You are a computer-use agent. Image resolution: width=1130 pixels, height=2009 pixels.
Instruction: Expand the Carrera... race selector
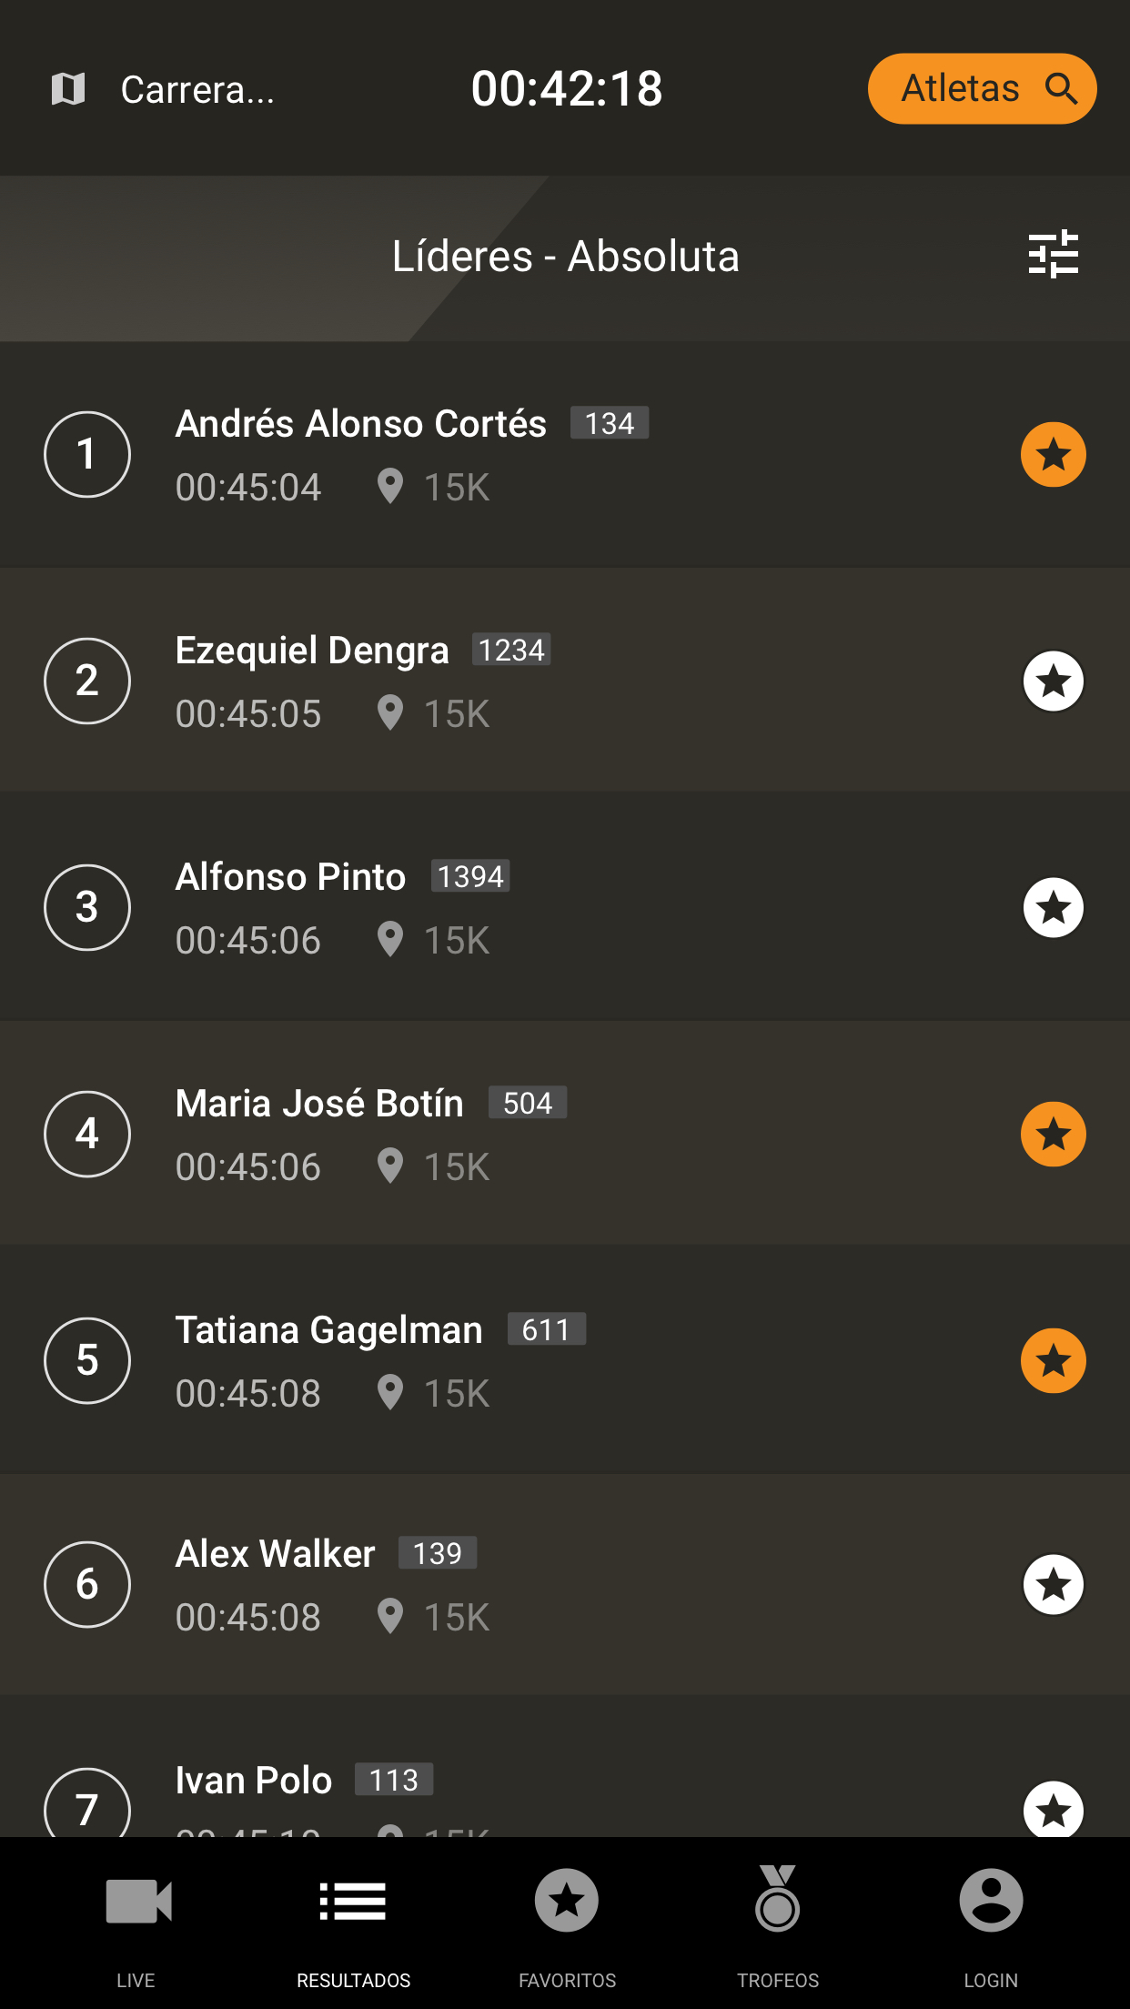pyautogui.click(x=197, y=90)
